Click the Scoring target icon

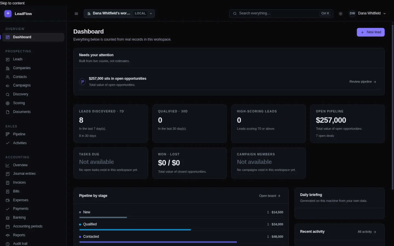pos(8,103)
